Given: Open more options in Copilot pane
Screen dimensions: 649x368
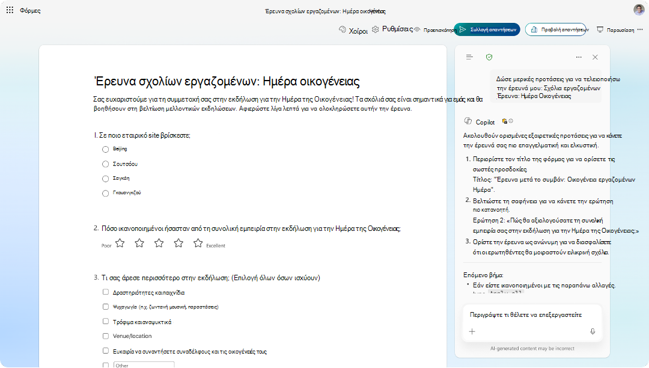Looking at the screenshot, I should tap(579, 57).
